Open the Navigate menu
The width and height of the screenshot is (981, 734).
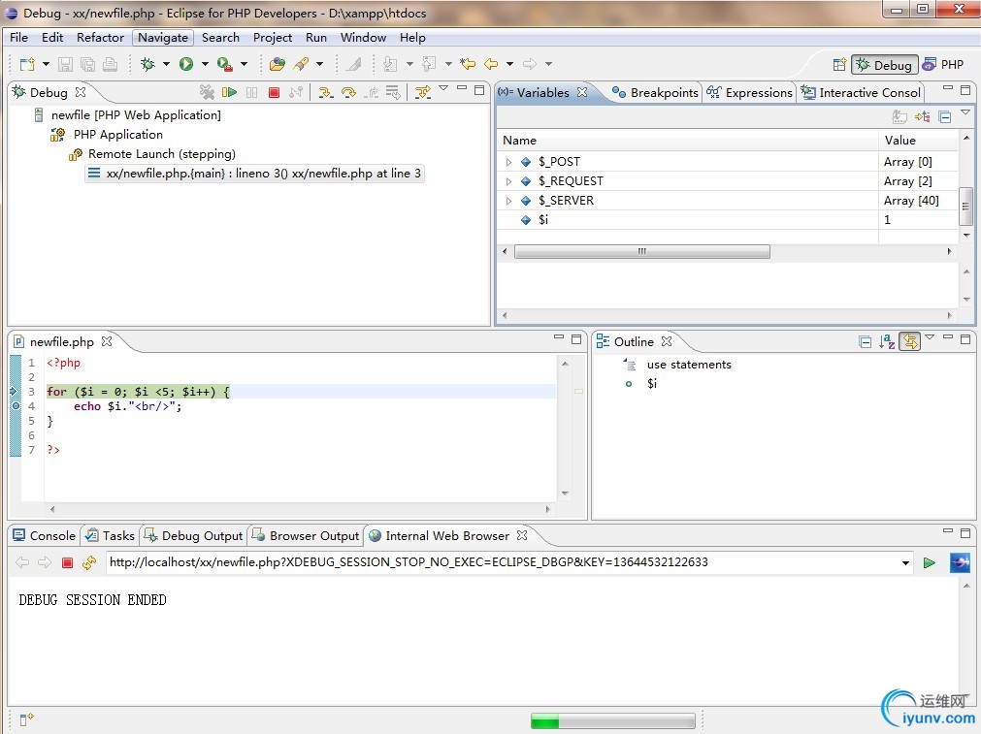[163, 38]
